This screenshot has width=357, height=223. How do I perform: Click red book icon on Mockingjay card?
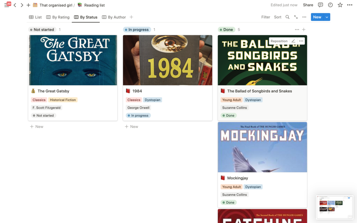click(223, 178)
